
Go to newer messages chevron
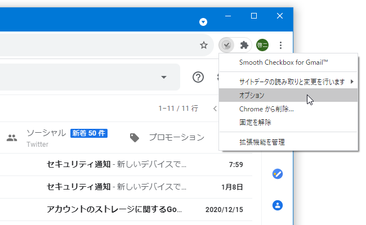pyautogui.click(x=215, y=109)
